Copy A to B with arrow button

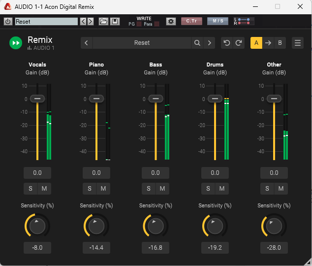tap(268, 43)
